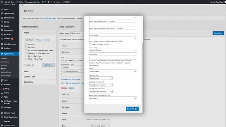Open WPBakery Page Builder in sidebar

tap(10, 102)
